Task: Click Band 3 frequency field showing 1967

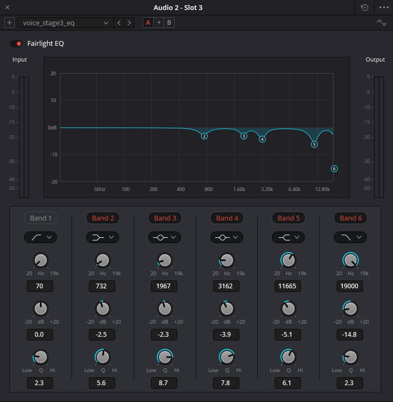Action: [165, 286]
